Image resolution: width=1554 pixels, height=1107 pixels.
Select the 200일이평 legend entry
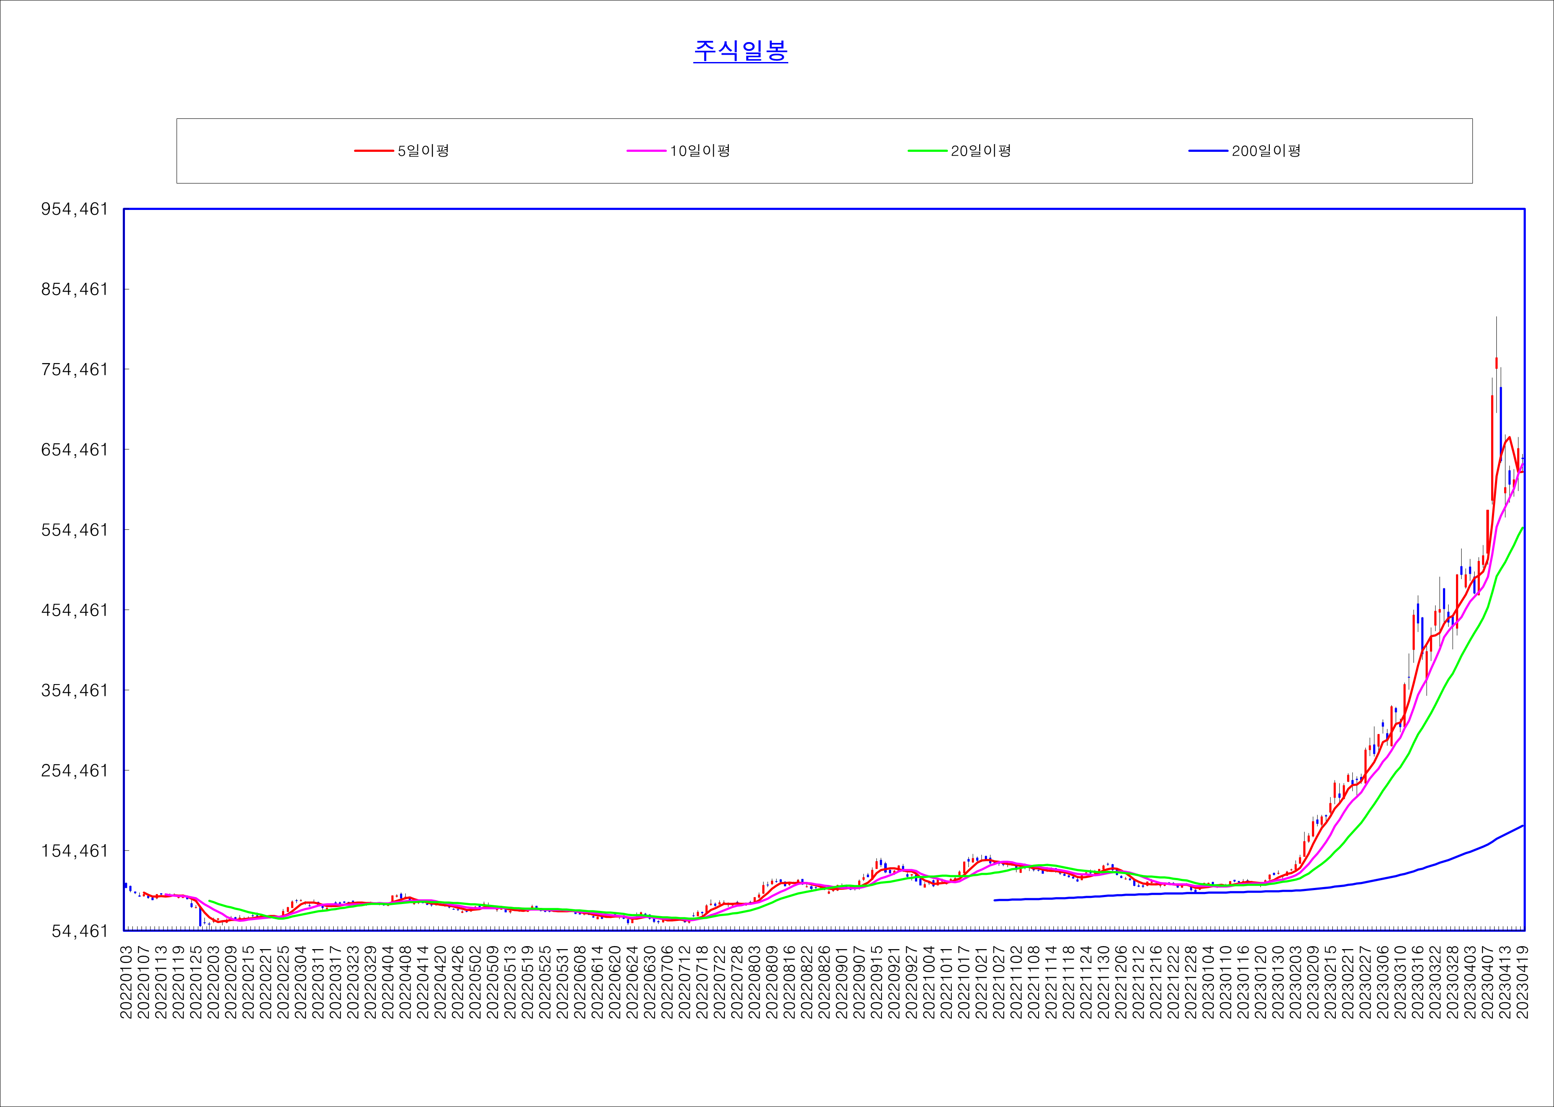click(x=1245, y=151)
